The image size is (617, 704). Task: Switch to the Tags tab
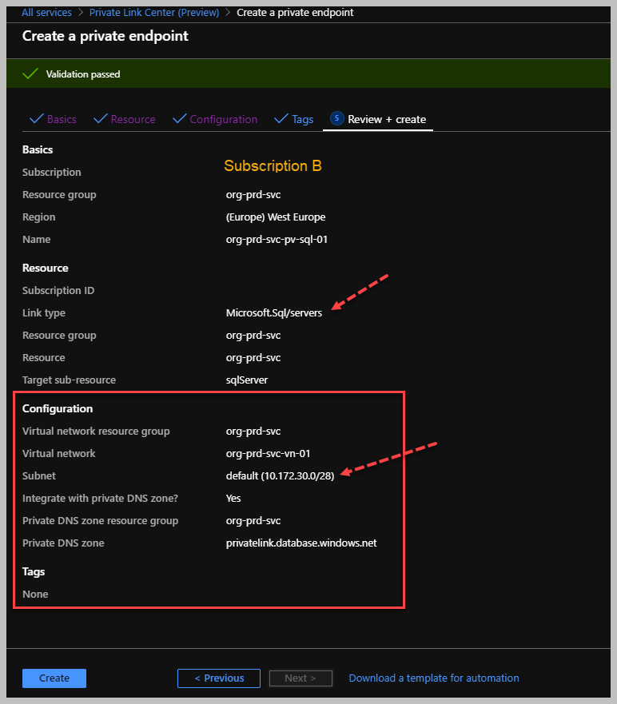tap(303, 119)
